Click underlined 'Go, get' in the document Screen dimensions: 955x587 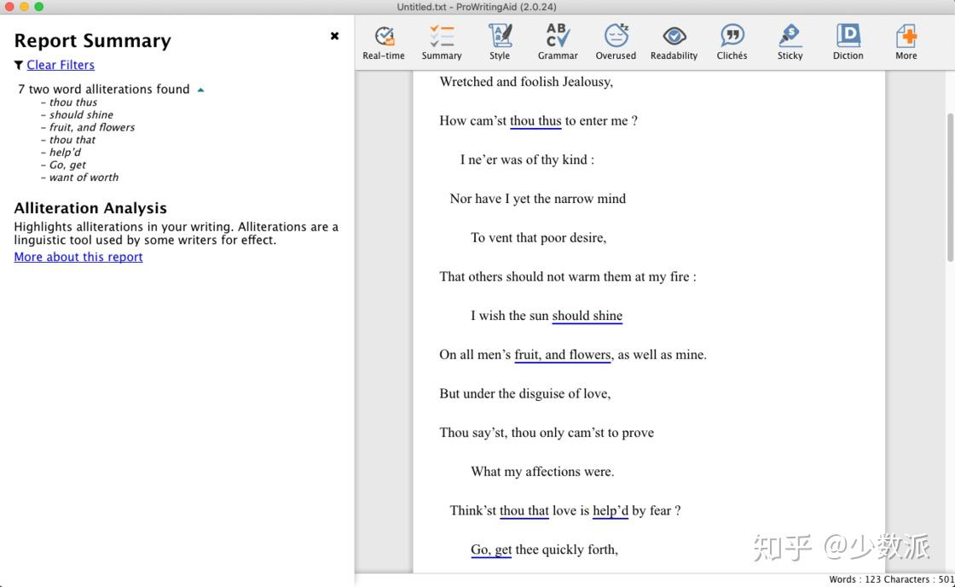[x=491, y=549]
